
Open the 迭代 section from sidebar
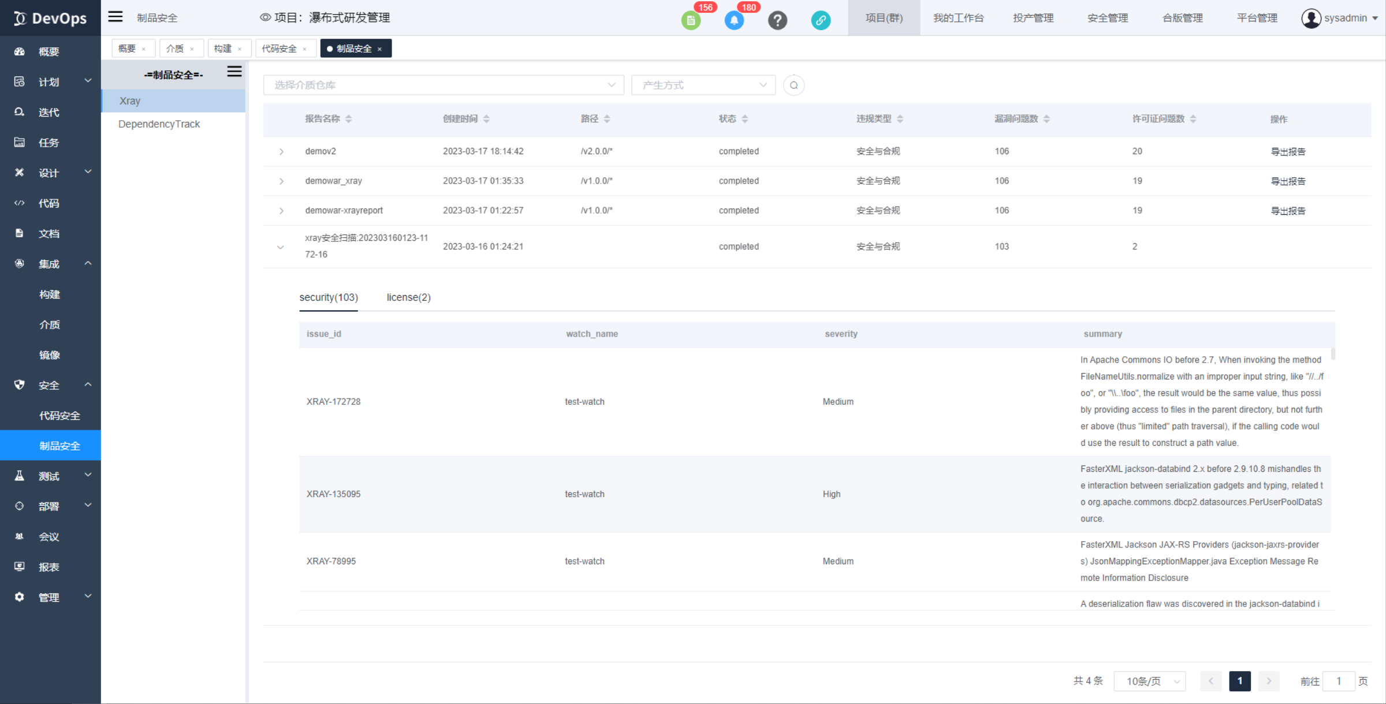[49, 111]
